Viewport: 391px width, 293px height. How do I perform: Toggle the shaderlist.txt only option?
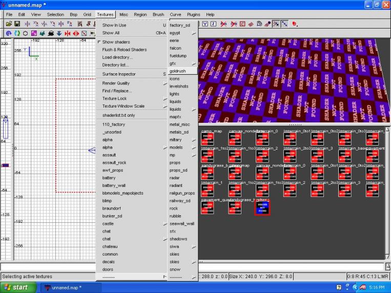click(x=118, y=115)
